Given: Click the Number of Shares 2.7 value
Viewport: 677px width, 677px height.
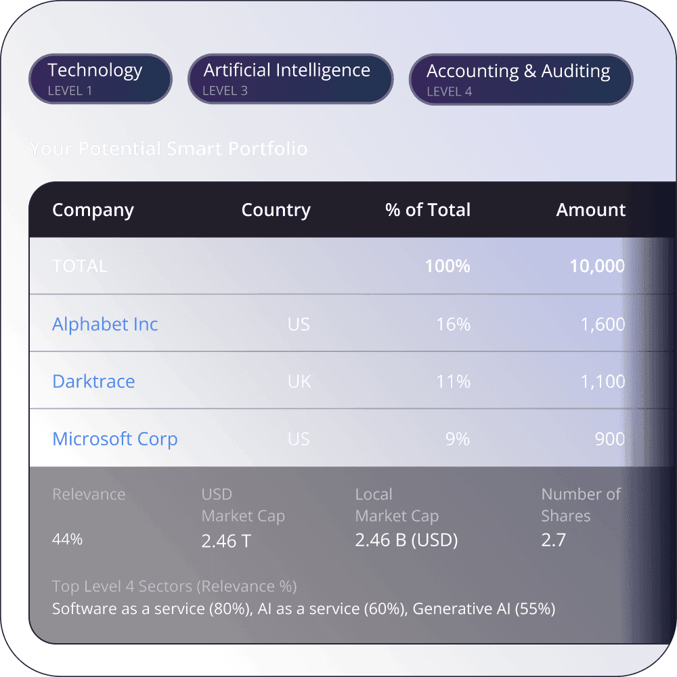Looking at the screenshot, I should [x=553, y=540].
